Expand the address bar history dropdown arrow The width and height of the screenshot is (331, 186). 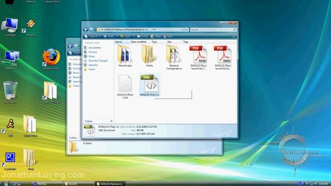(x=182, y=30)
